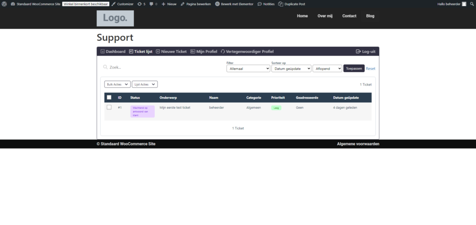476x225 pixels.
Task: Click the WordPress logo icon in admin bar
Action: point(4,4)
